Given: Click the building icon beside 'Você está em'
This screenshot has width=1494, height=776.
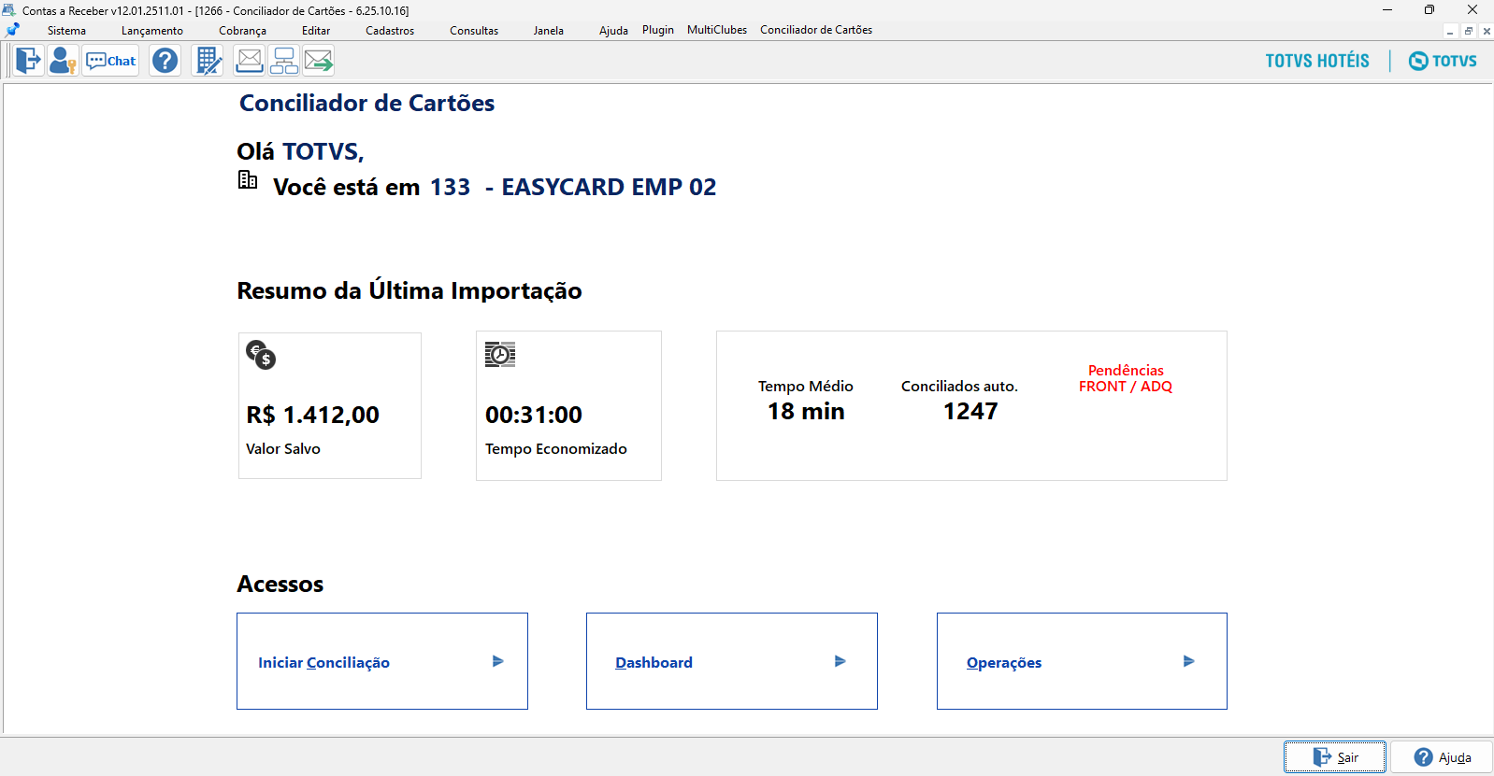Looking at the screenshot, I should tap(248, 179).
